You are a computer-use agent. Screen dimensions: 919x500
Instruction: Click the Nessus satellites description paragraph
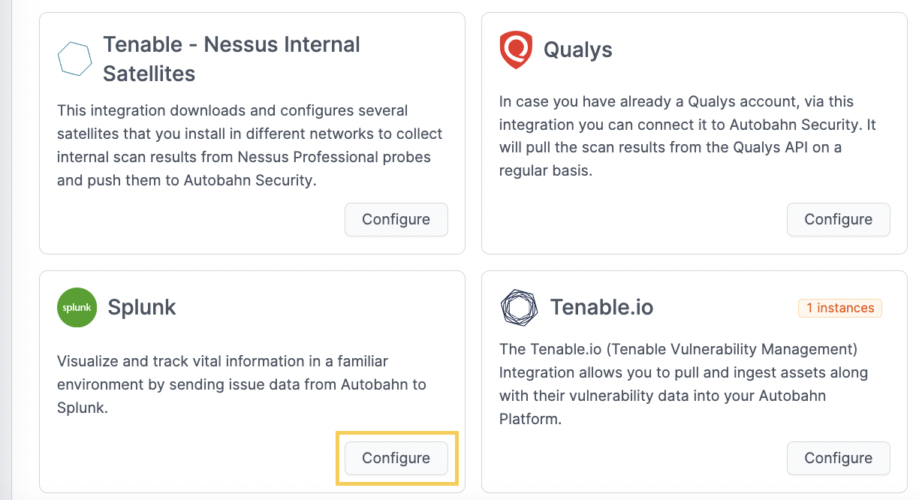coord(250,146)
